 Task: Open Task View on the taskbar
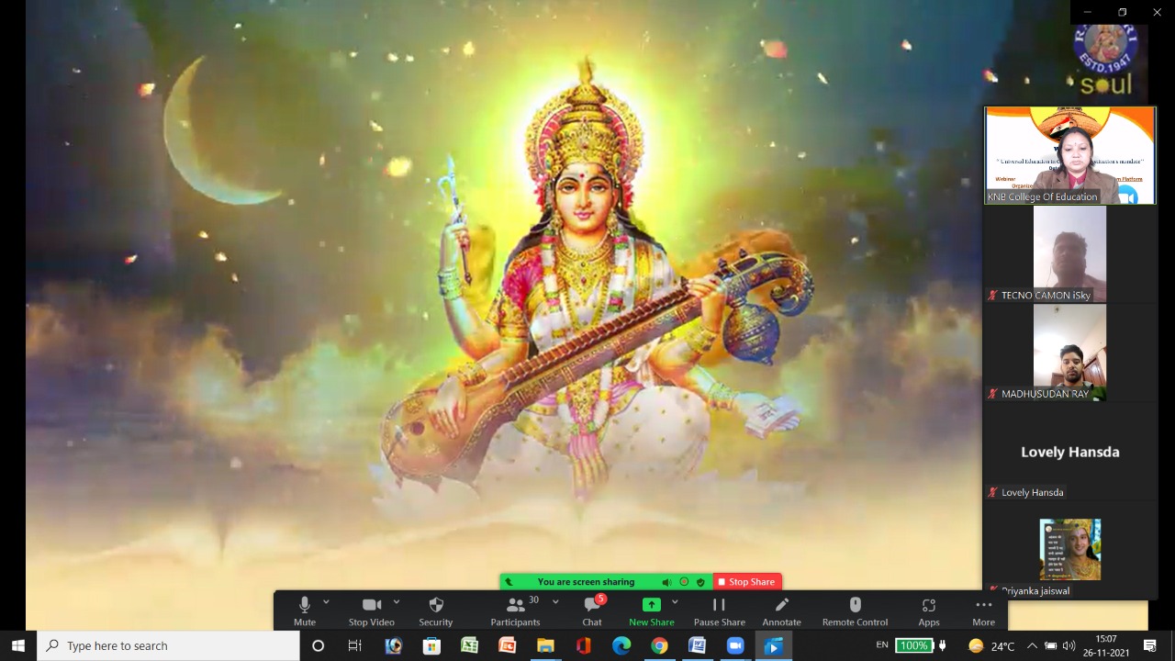(x=355, y=646)
